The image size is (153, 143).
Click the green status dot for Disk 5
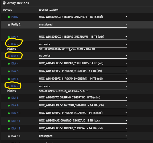(x=9, y=71)
